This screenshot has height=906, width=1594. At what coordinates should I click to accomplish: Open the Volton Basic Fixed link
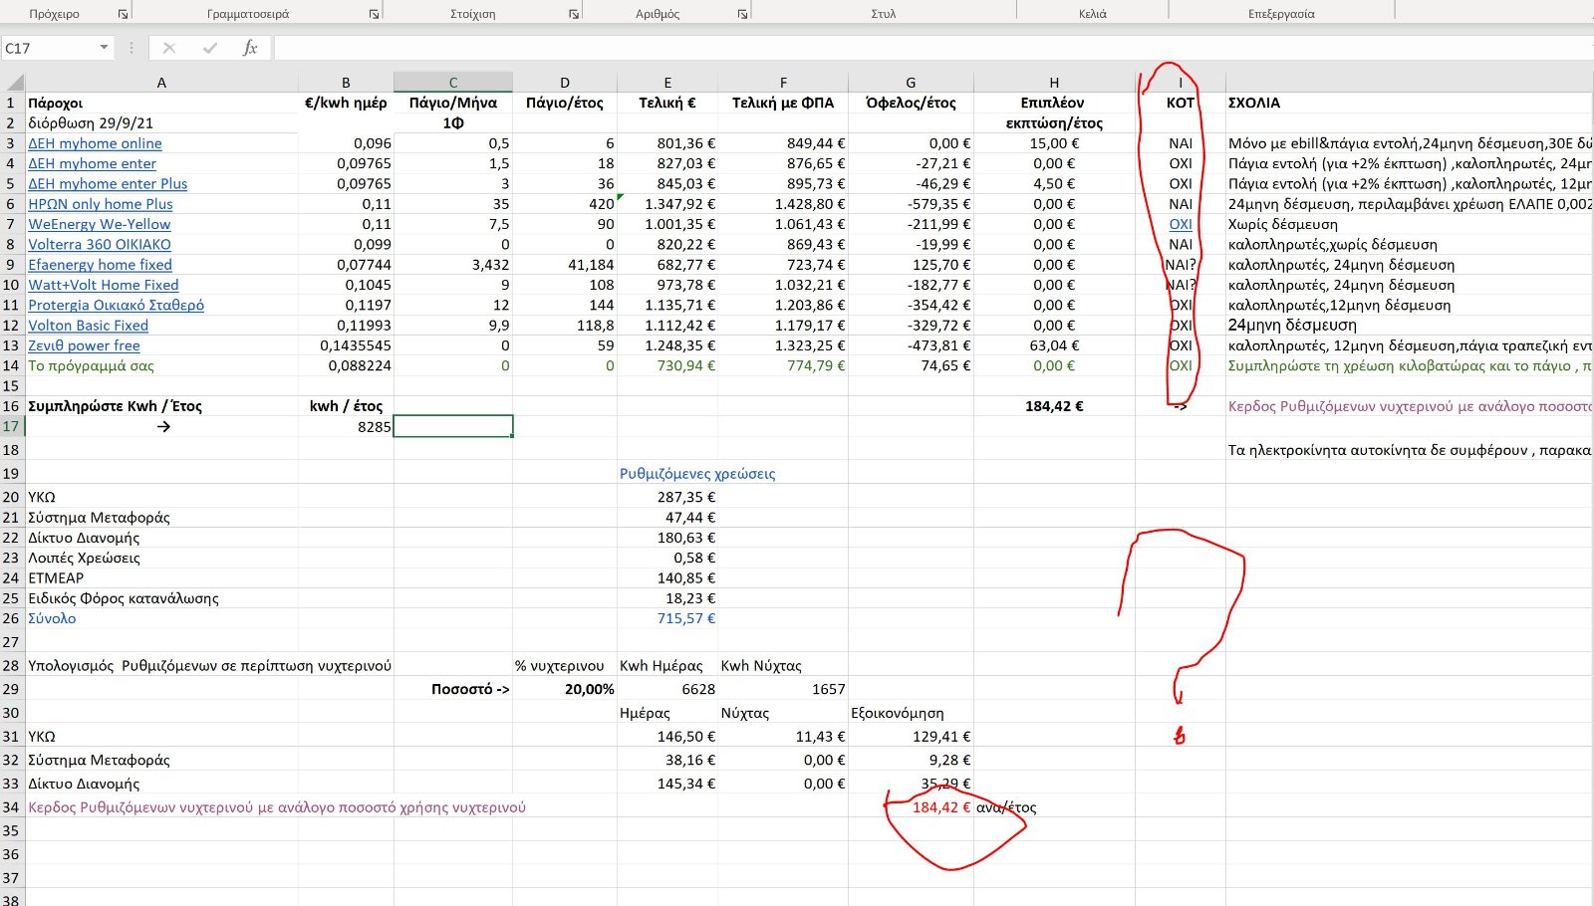tap(88, 326)
